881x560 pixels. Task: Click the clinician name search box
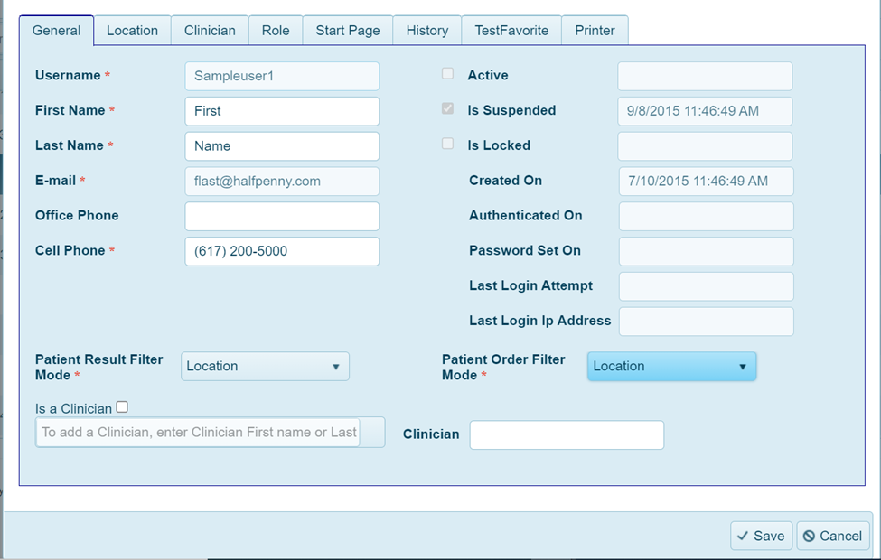(199, 432)
